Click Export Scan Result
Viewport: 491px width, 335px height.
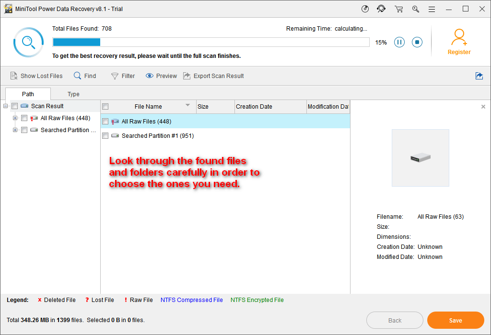213,76
